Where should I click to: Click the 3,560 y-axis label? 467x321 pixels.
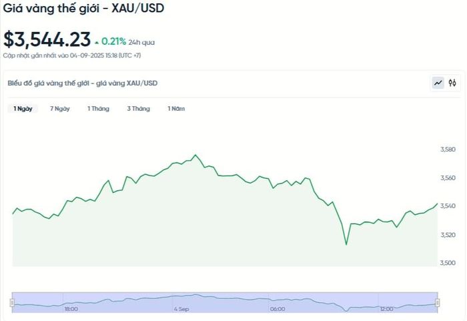pyautogui.click(x=448, y=178)
